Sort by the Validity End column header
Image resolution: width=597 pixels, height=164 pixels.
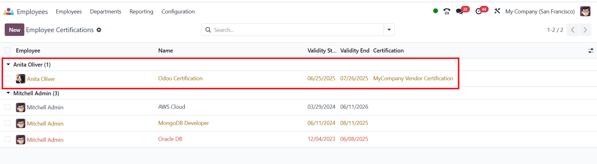[x=355, y=51]
